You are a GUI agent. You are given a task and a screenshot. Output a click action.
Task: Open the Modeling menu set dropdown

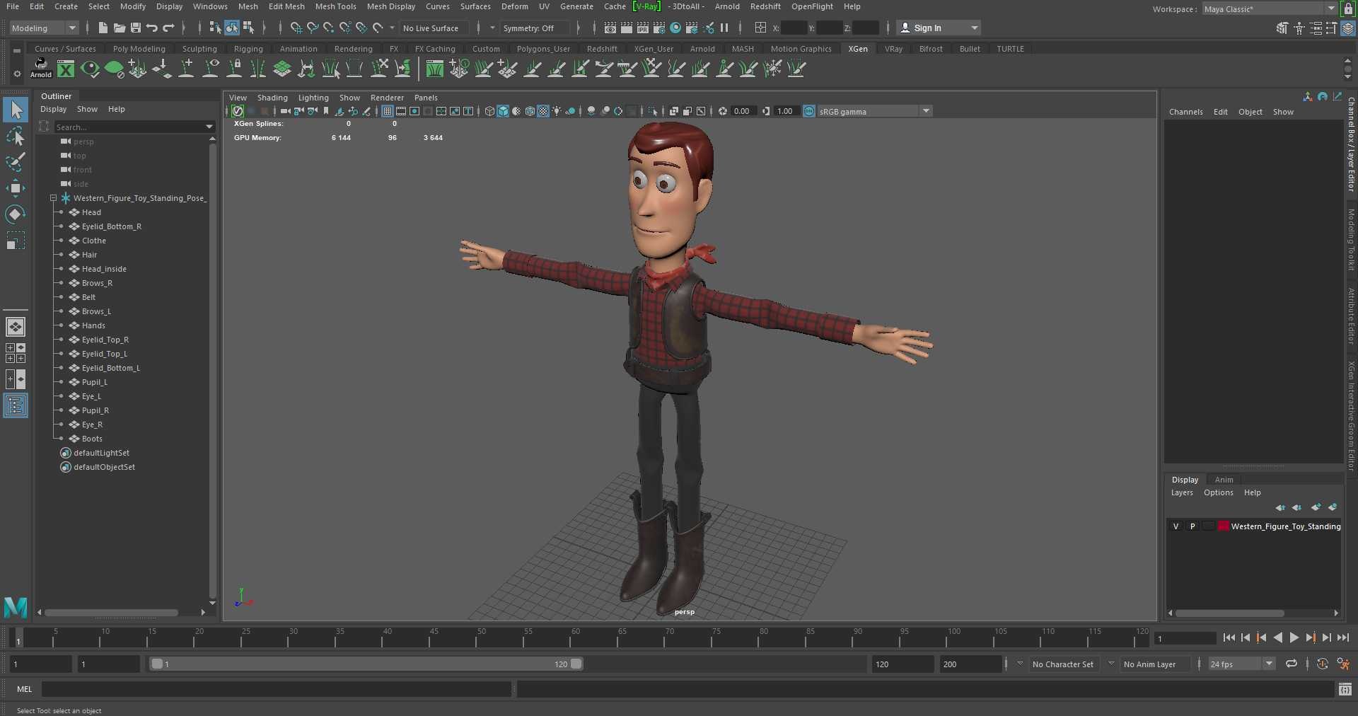point(43,28)
